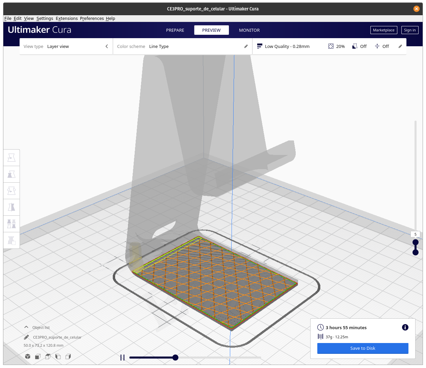
Task: Collapse the View type panel chevron
Action: click(x=107, y=46)
